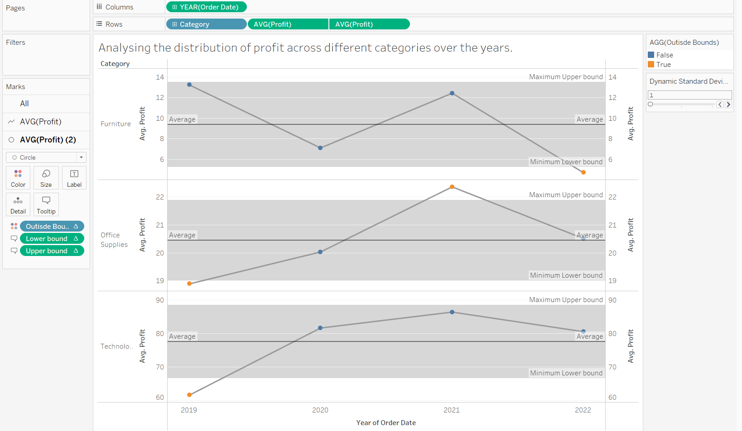742x431 pixels.
Task: Expand the YEAR(Order Date) pill hierarchy
Action: point(174,7)
